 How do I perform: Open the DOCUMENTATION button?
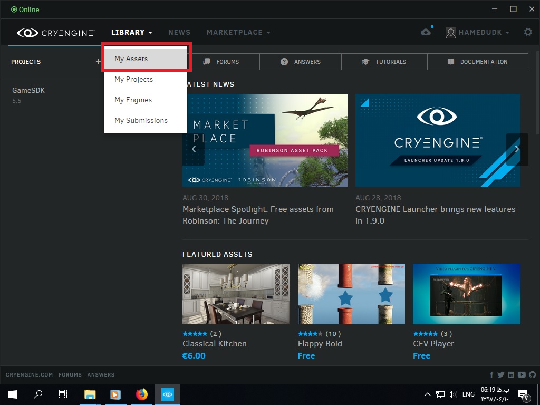(477, 62)
